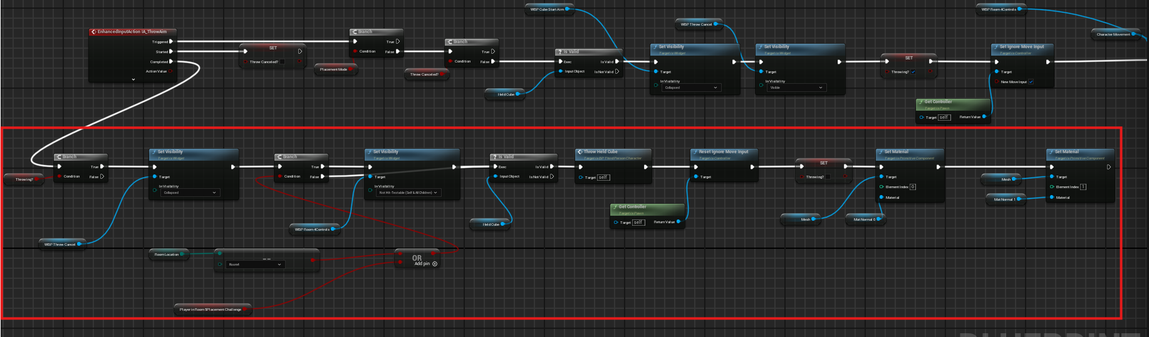Select the Mesh variable beside Mat Normal 0
The image size is (1149, 337).
[800, 219]
